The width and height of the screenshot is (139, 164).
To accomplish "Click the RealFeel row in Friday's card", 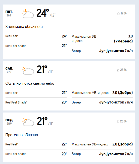I will [x=36, y=36].
